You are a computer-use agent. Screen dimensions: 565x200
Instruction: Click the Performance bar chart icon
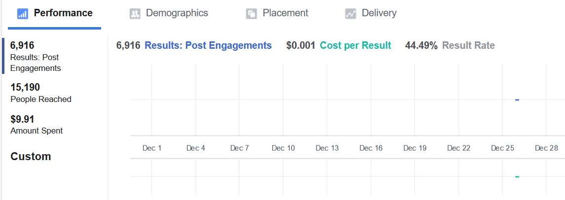point(23,14)
